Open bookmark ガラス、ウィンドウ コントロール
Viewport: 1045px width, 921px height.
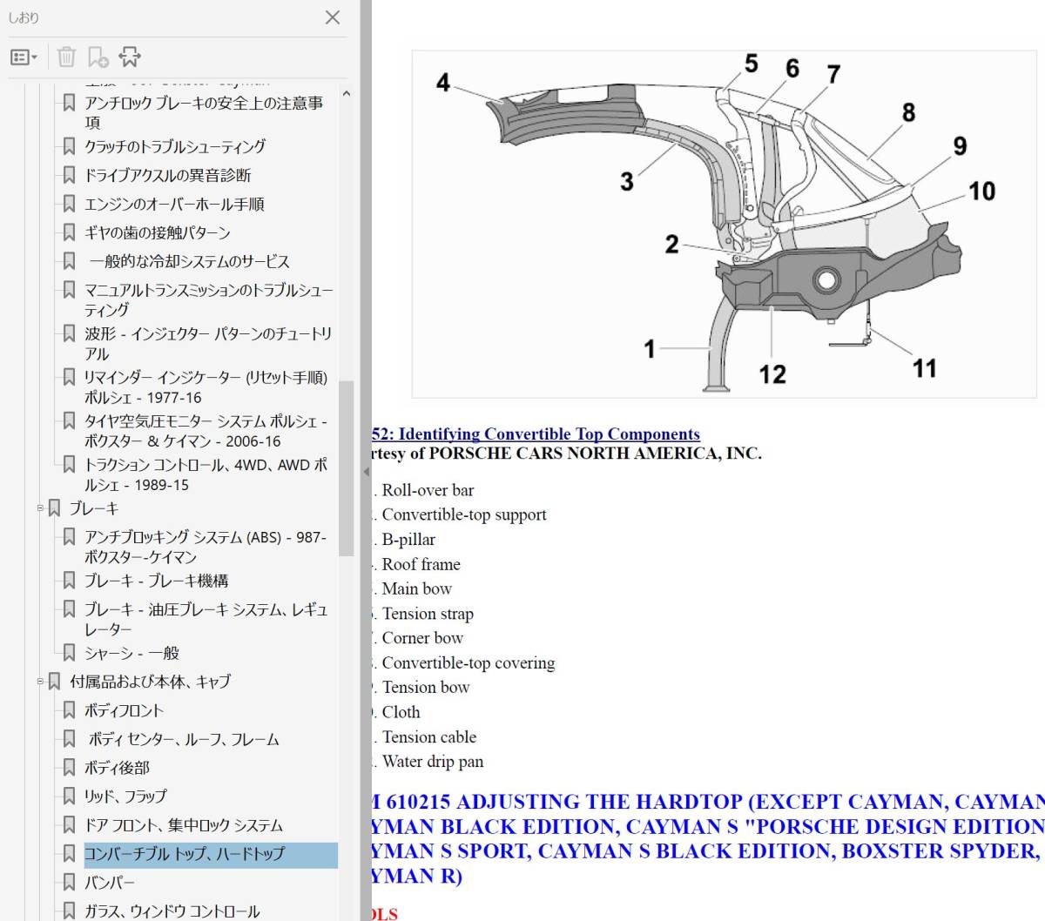pyautogui.click(x=172, y=911)
